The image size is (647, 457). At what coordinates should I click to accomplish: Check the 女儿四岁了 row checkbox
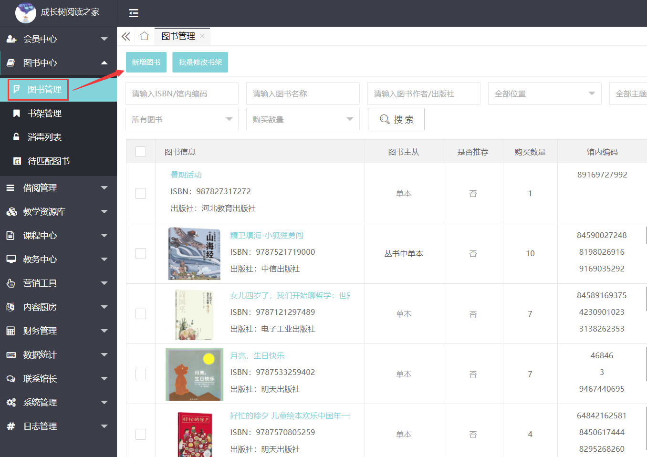click(141, 314)
